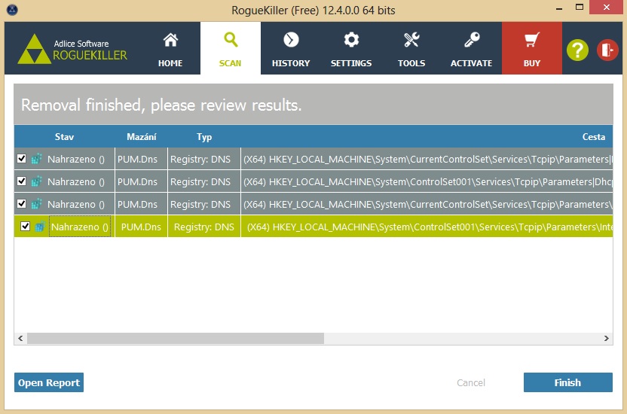This screenshot has width=627, height=414.
Task: Uncheck the ControlSet001 Parameters|Dhc row checkbox
Action: (22, 181)
